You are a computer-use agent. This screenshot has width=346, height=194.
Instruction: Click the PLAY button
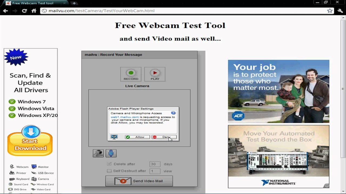[x=155, y=74]
